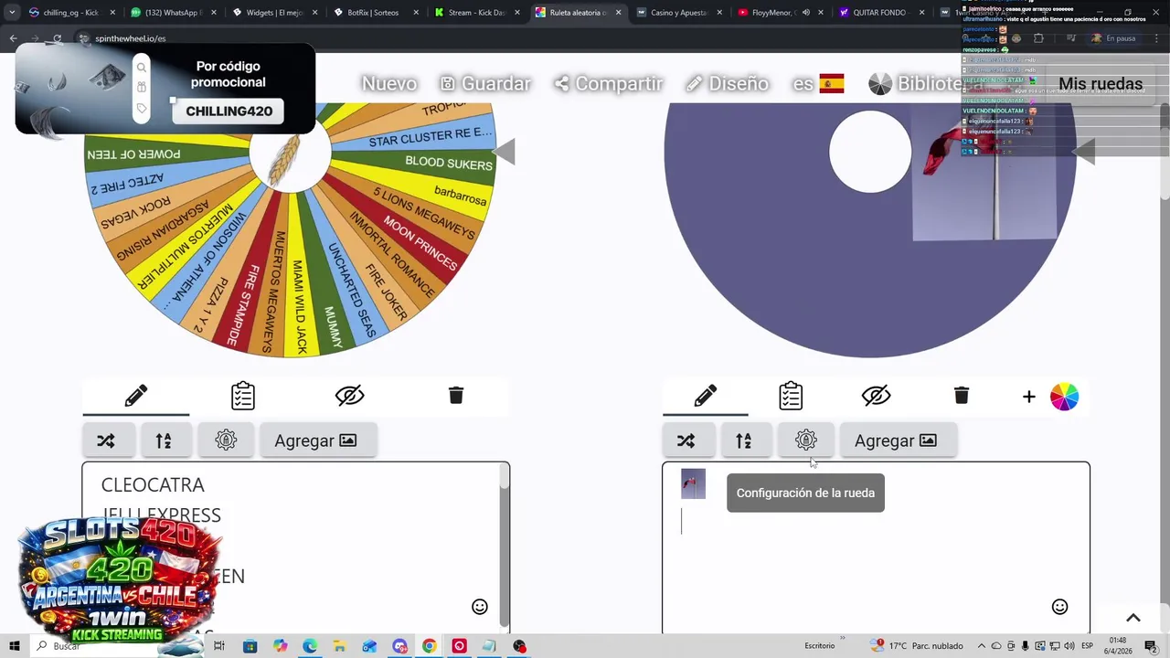Open Microsoft Edge from taskbar
Viewport: 1170px width, 658px height.
[310, 646]
